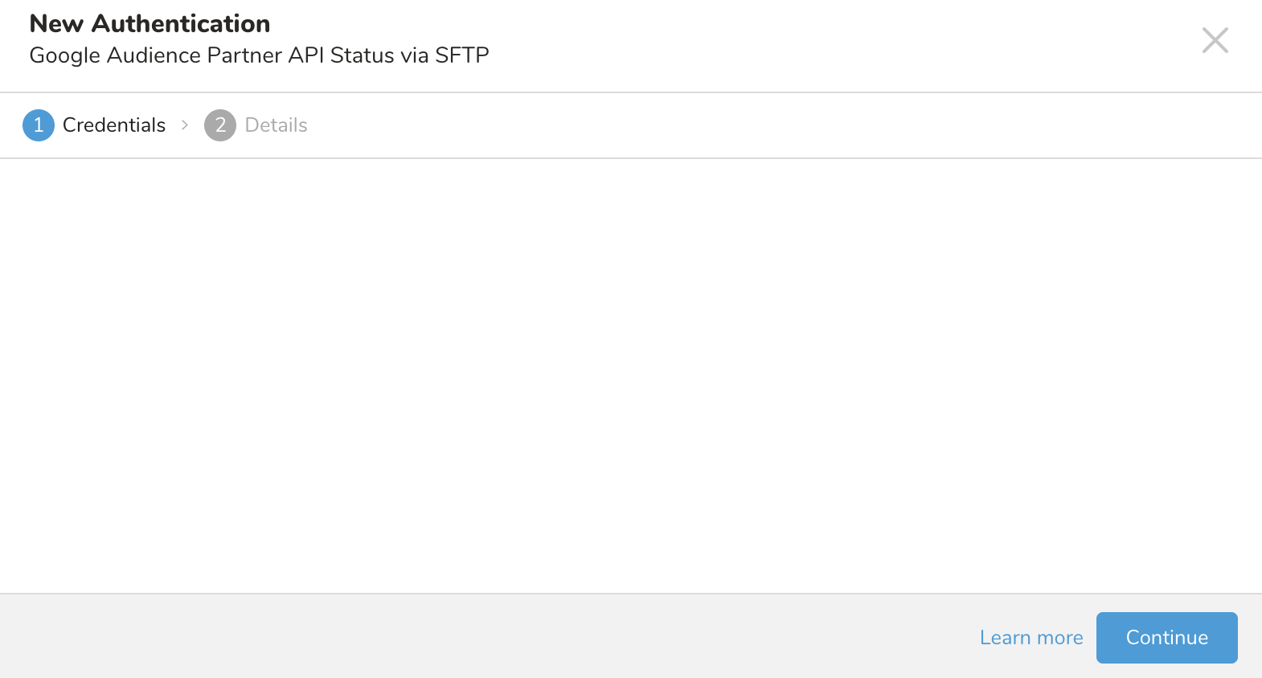Click the empty credentials content area
This screenshot has height=678, width=1262.
631,376
